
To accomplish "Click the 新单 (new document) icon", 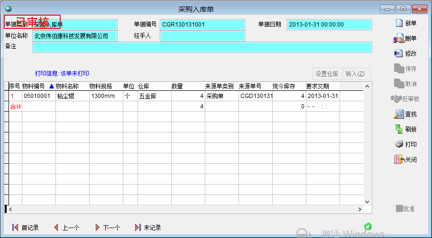I will click(x=399, y=24).
